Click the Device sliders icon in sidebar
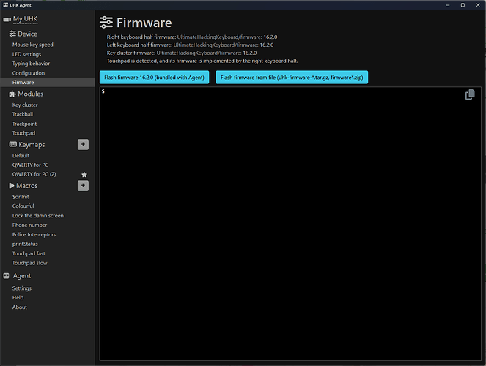 pyautogui.click(x=12, y=34)
